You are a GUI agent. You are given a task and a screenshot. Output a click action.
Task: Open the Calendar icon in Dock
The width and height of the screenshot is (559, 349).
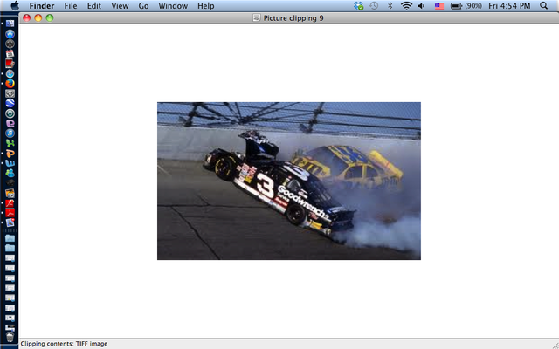(x=10, y=54)
